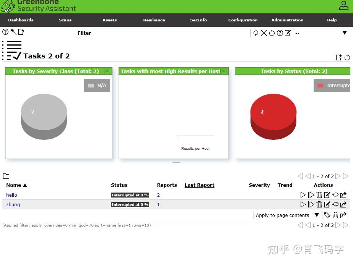This screenshot has width=353, height=264.
Task: Open the Scans menu
Action: click(x=65, y=20)
